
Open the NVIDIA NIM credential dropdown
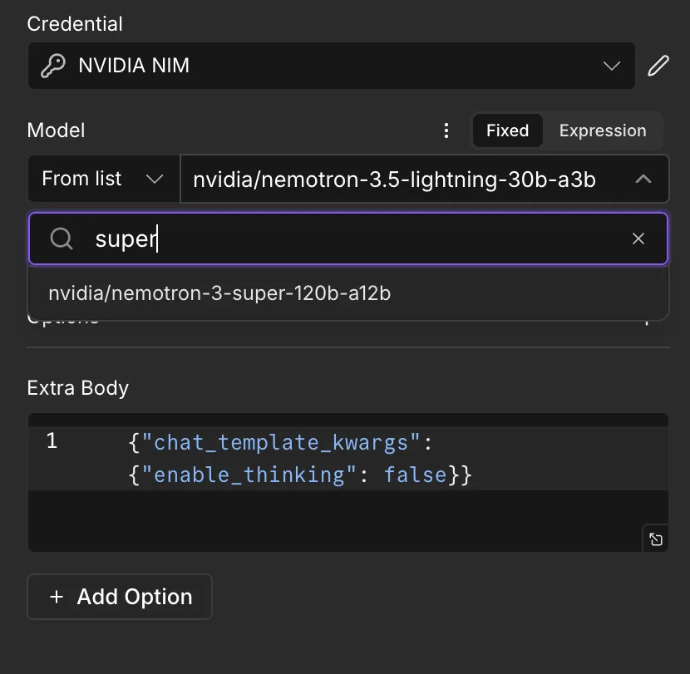click(x=332, y=66)
